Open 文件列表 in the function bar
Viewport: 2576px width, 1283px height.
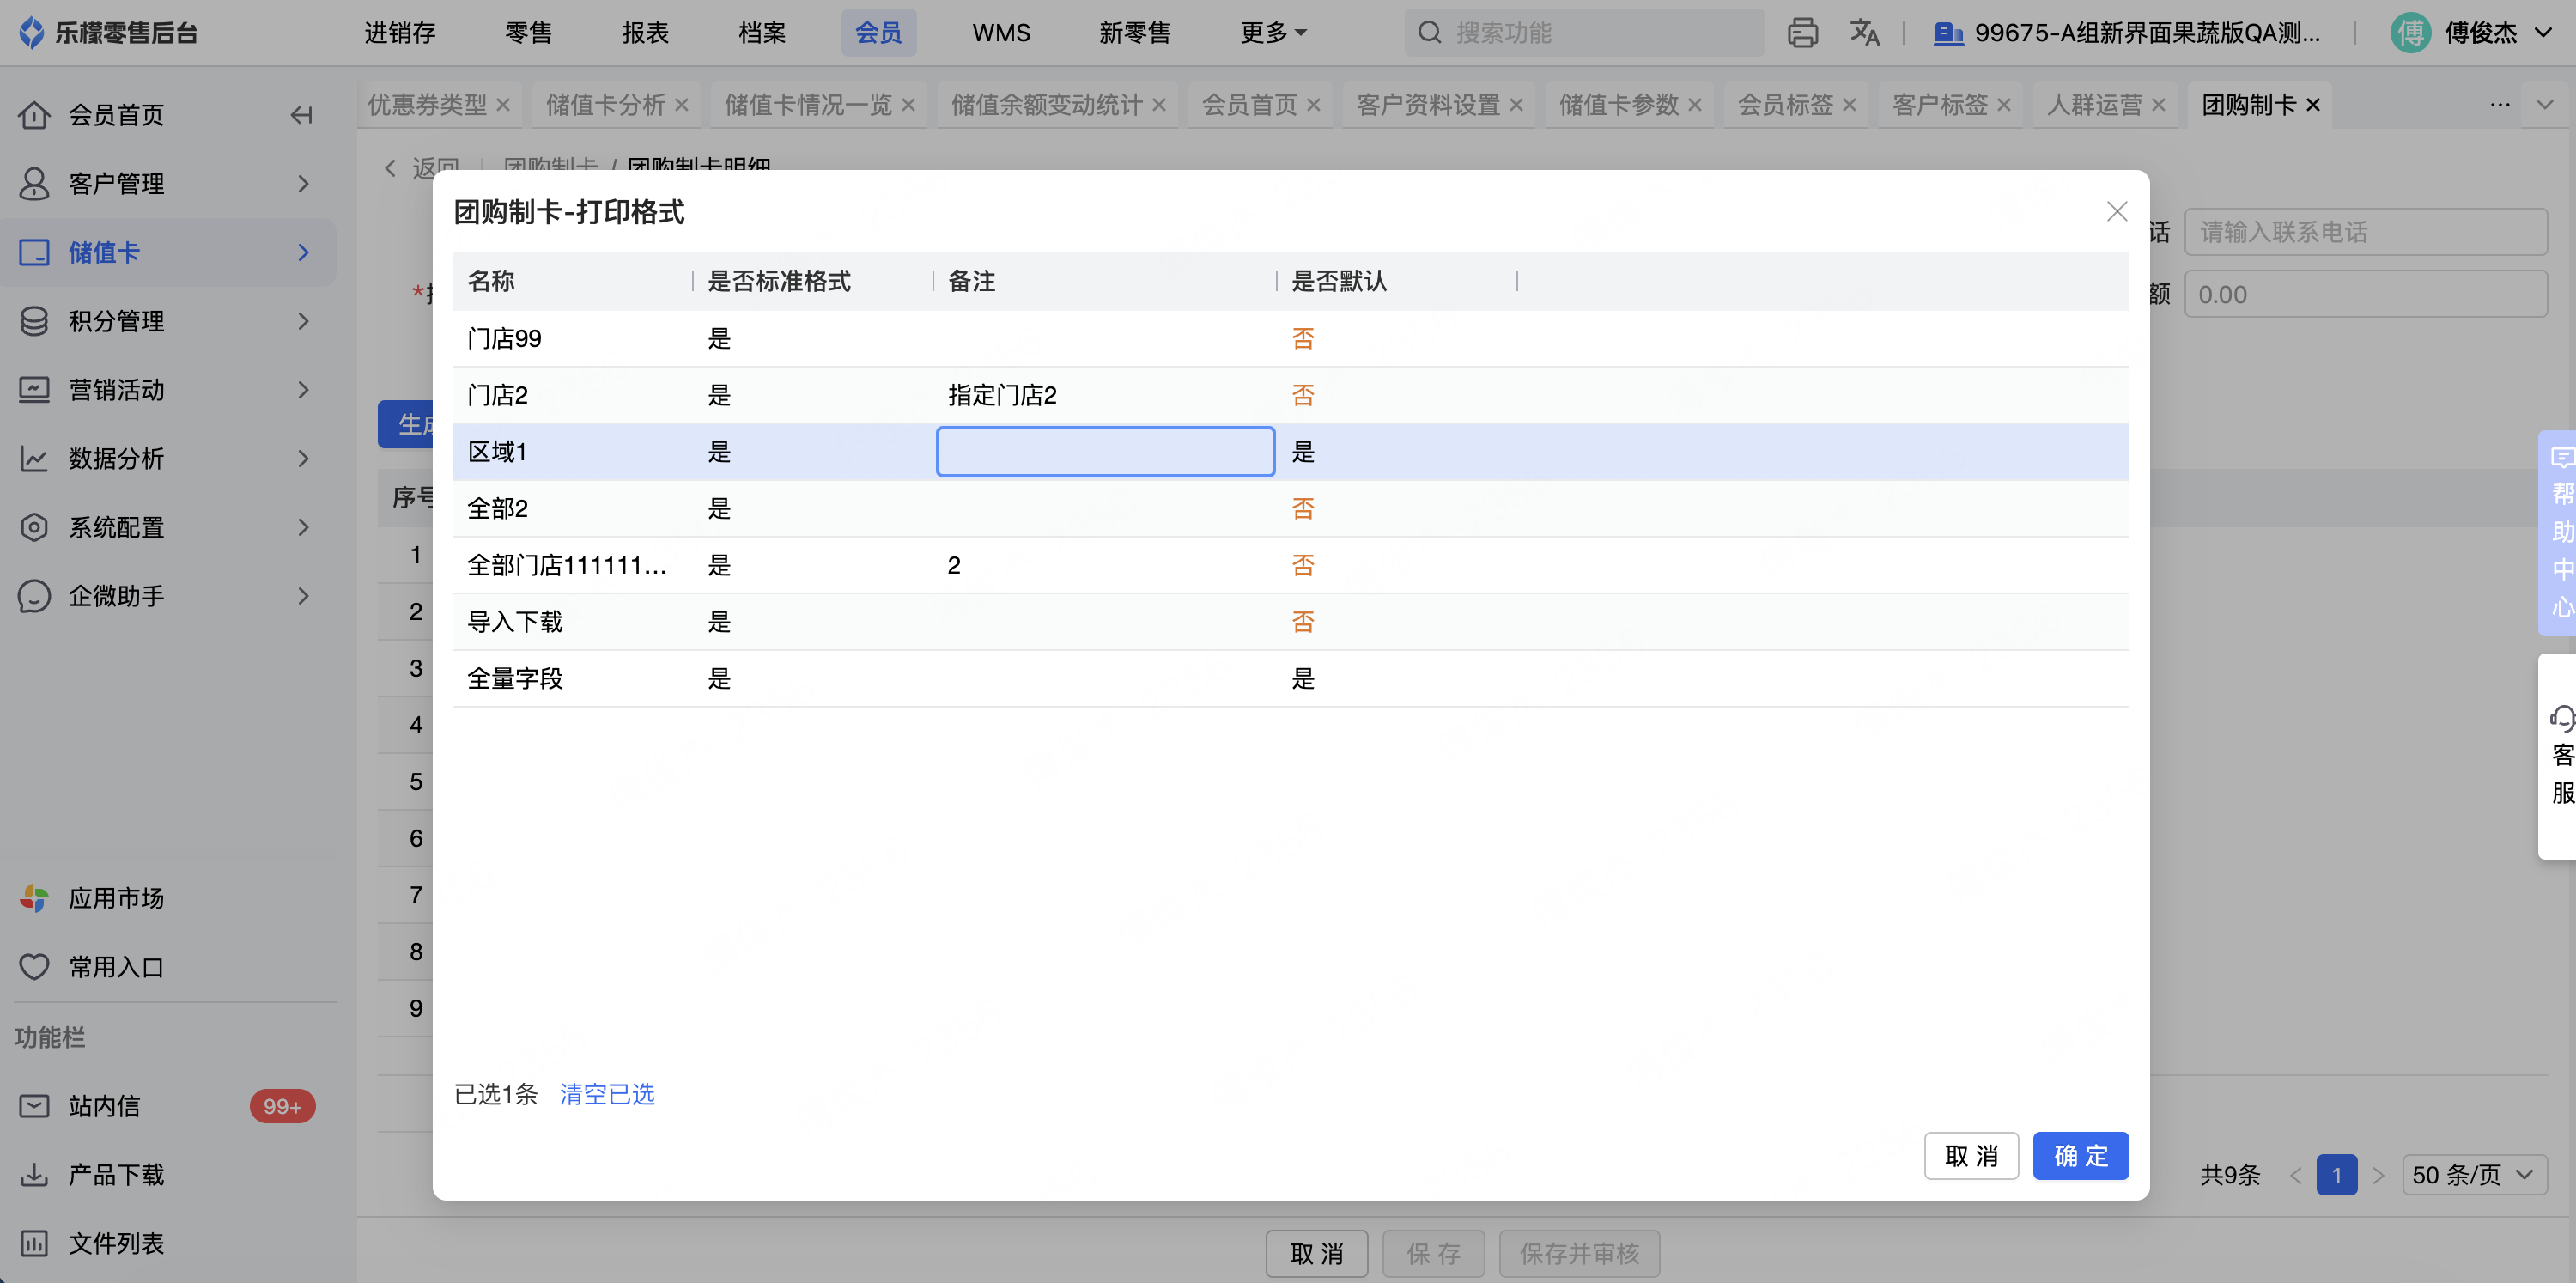(x=116, y=1243)
